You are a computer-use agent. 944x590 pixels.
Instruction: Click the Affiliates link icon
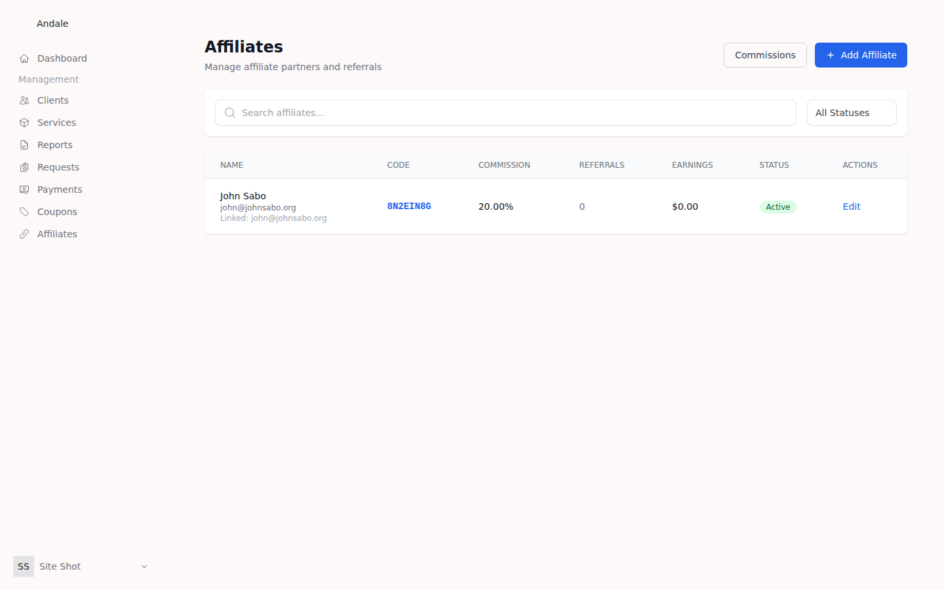coord(24,234)
